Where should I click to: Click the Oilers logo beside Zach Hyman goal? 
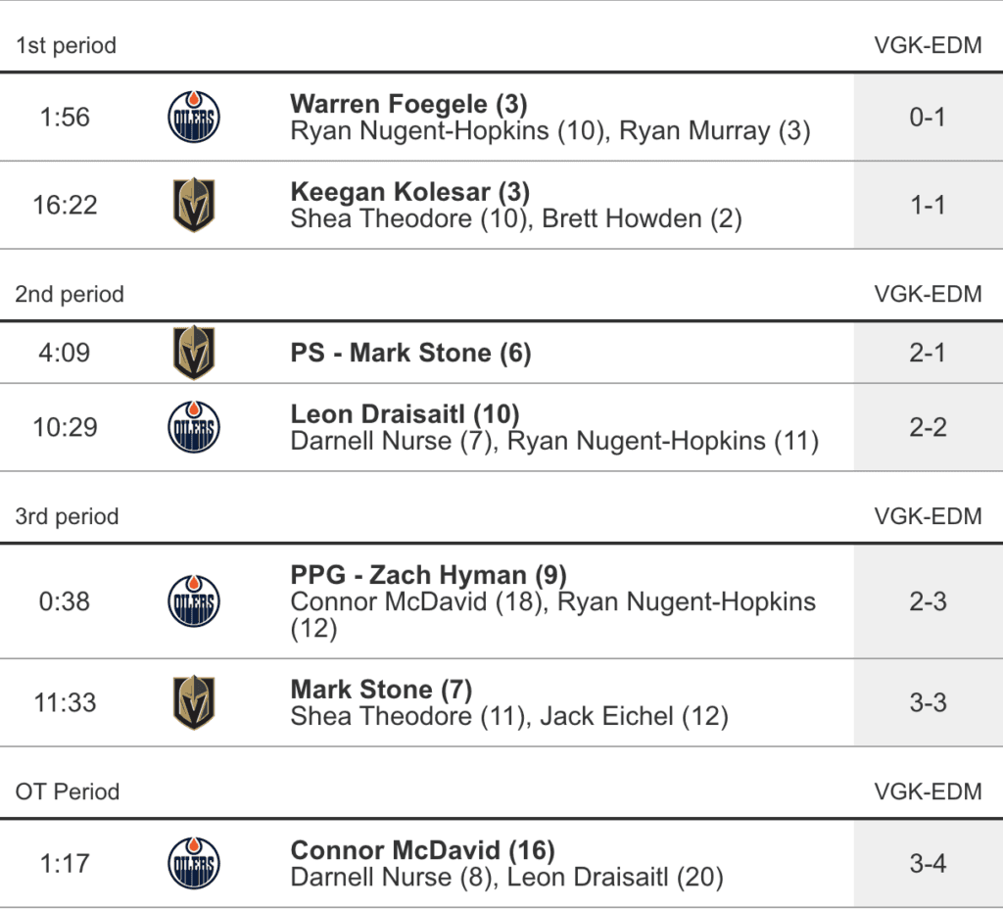pyautogui.click(x=194, y=601)
